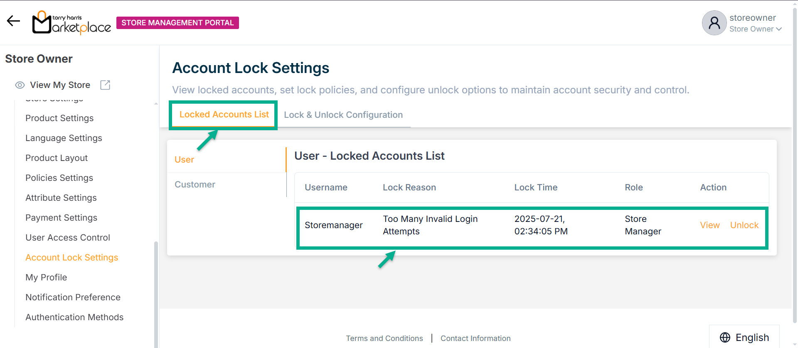Switch to Lock & Unlock Configuration tab
This screenshot has height=348, width=798.
point(343,115)
